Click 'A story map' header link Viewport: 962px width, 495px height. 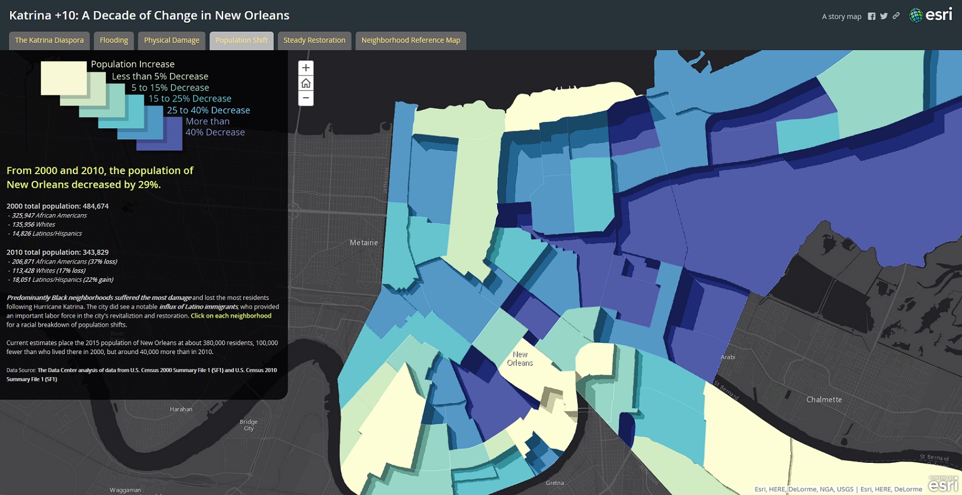(x=841, y=17)
